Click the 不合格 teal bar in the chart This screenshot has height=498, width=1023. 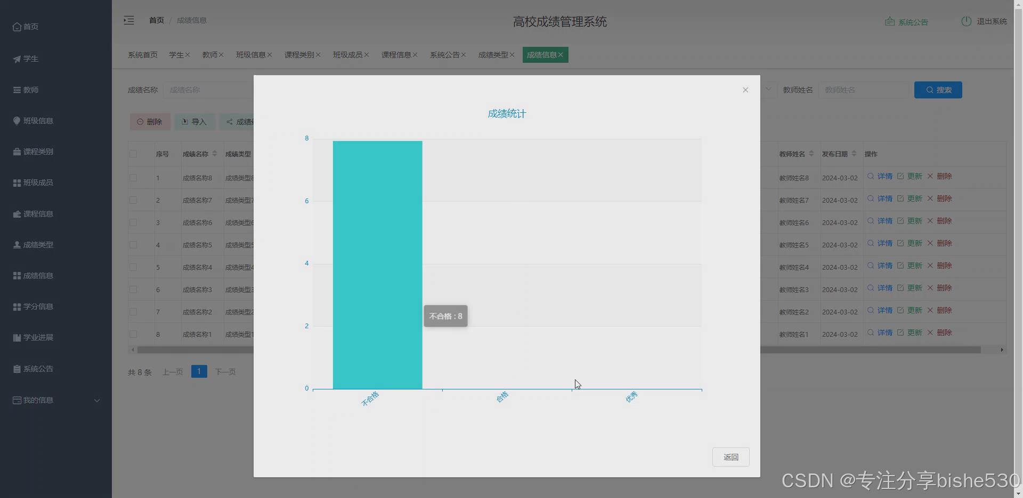click(377, 265)
